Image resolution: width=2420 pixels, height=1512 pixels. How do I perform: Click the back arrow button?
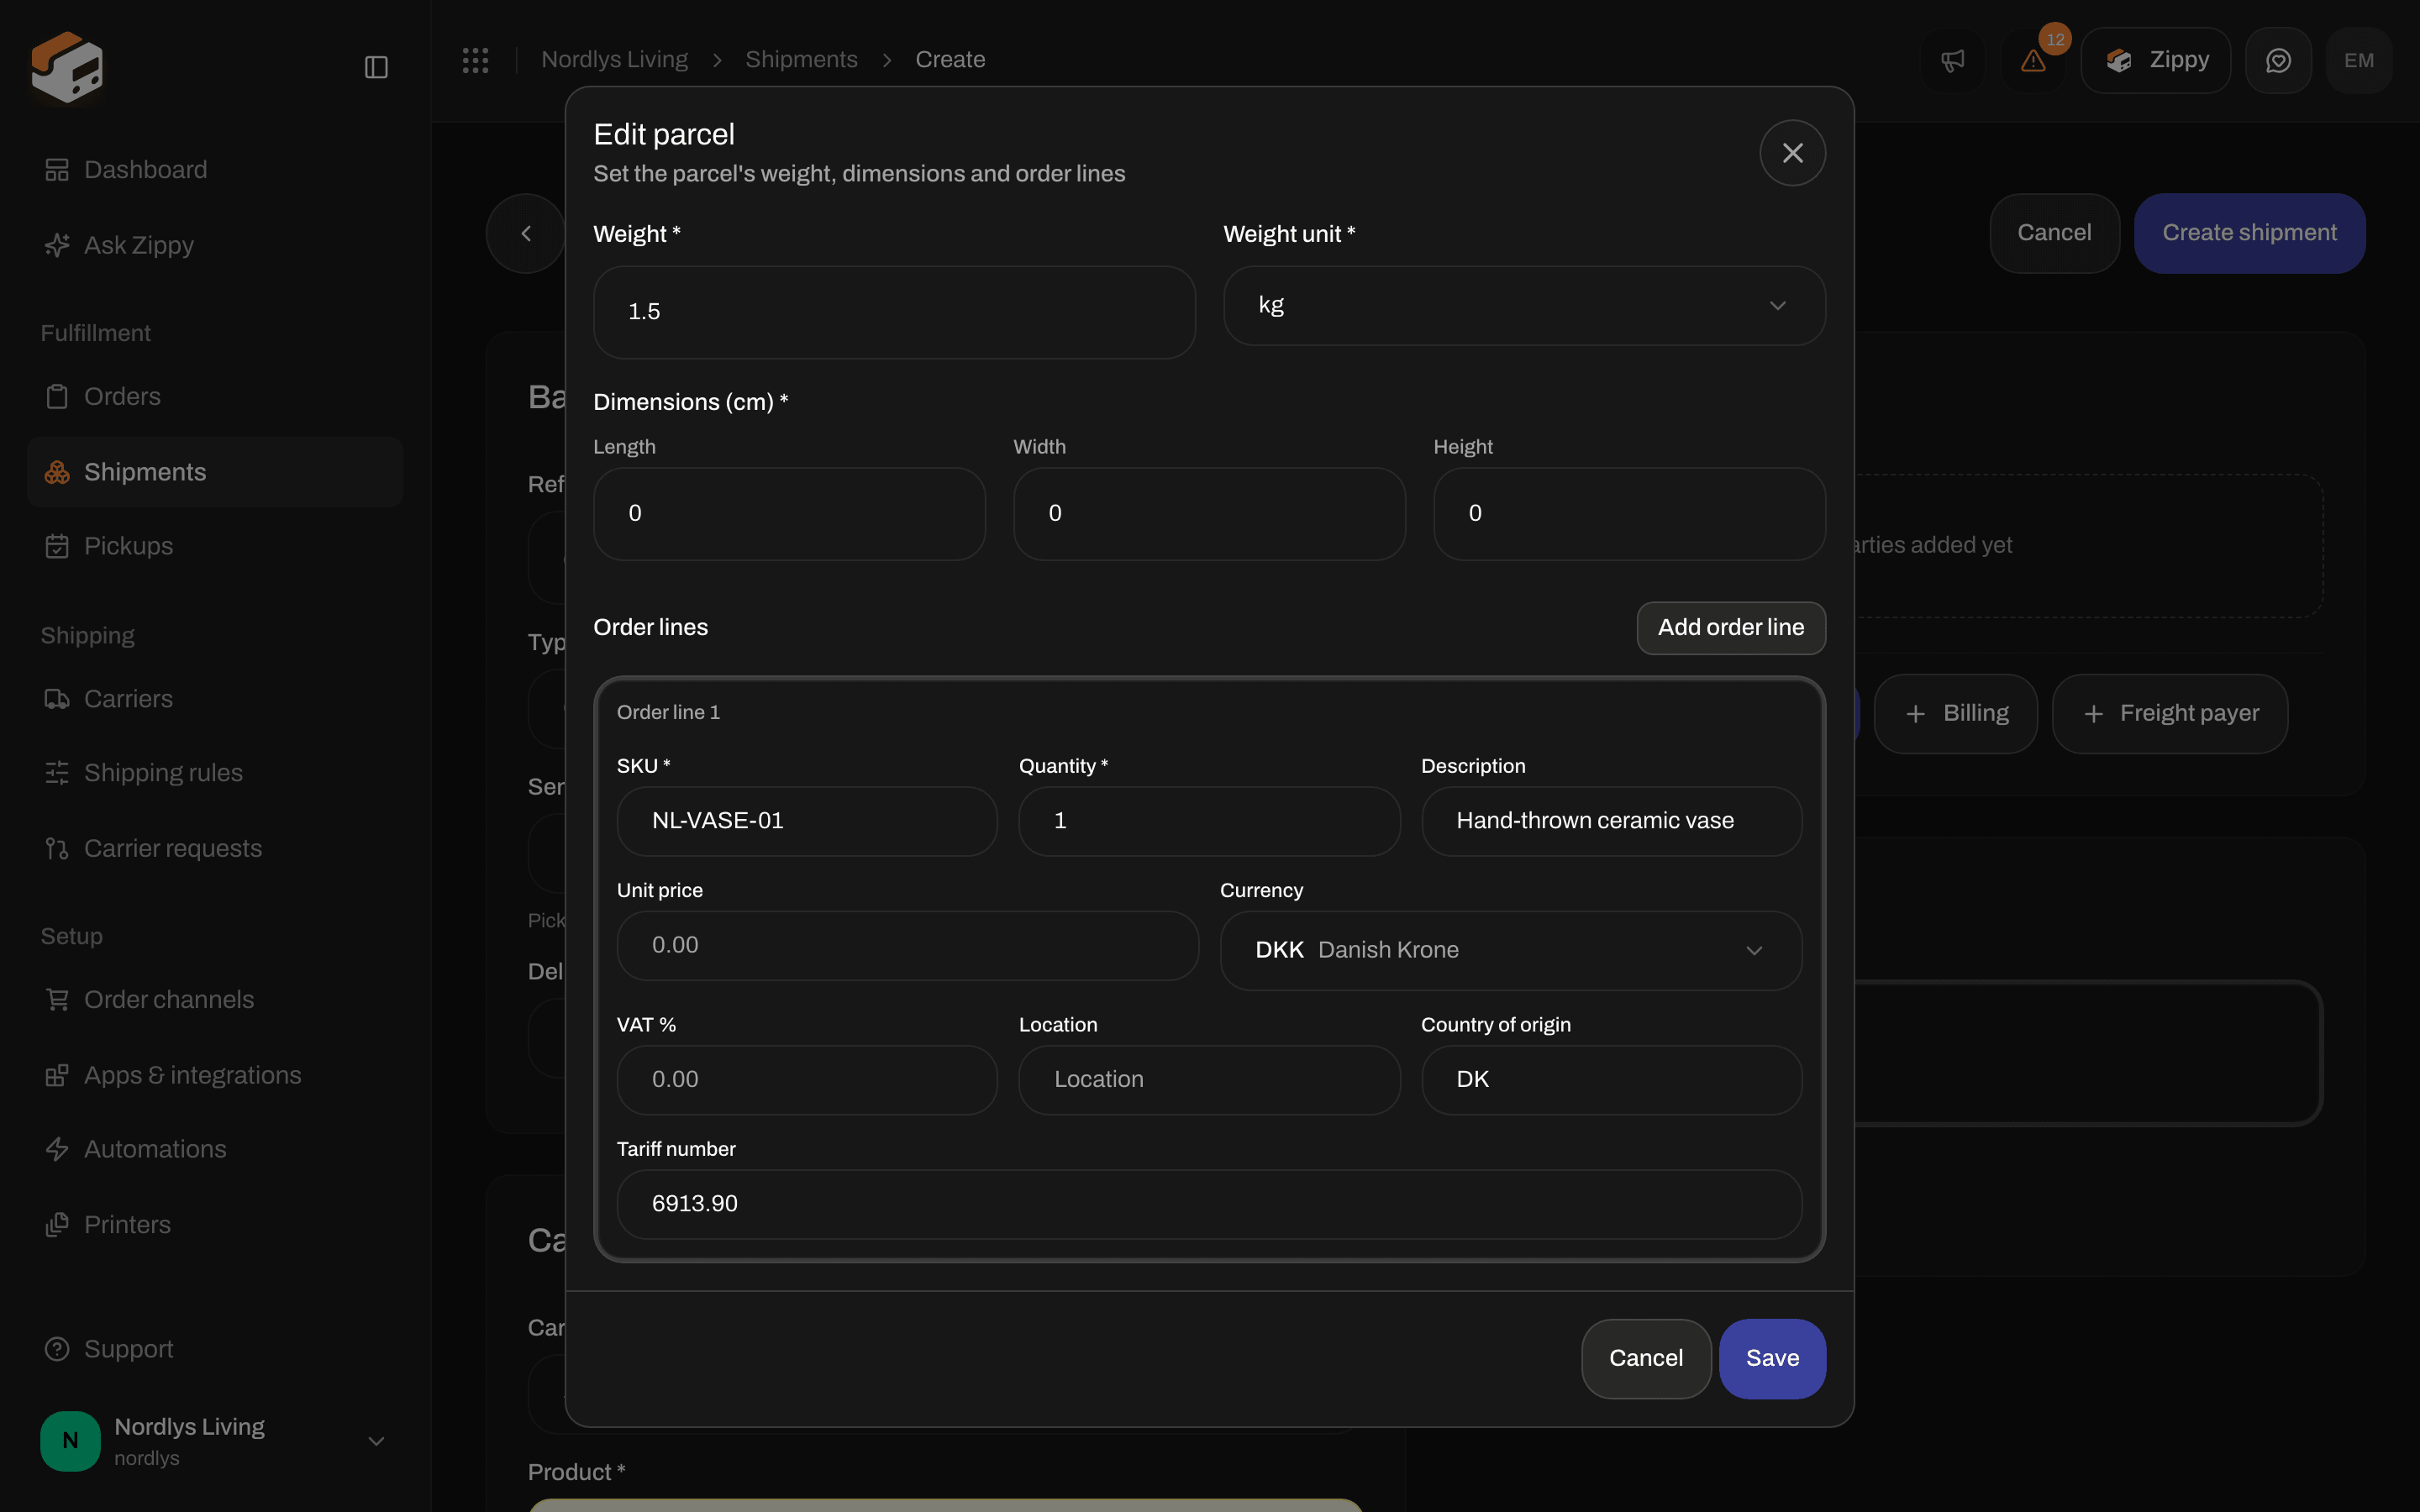[526, 233]
